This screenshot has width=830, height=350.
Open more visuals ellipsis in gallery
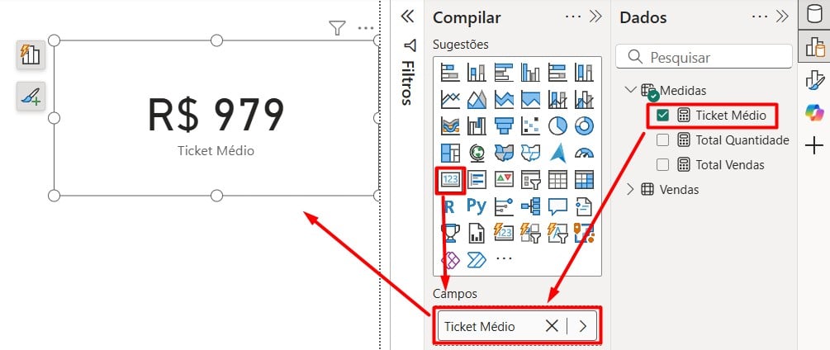click(504, 258)
